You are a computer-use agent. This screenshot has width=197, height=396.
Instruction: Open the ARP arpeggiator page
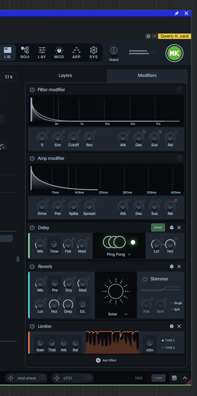tap(76, 53)
